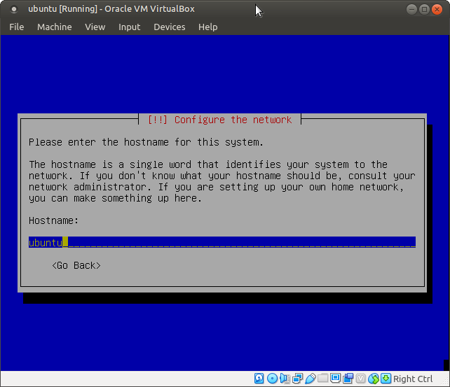Select the <Go Back> button
This screenshot has height=387, width=450.
coord(76,265)
